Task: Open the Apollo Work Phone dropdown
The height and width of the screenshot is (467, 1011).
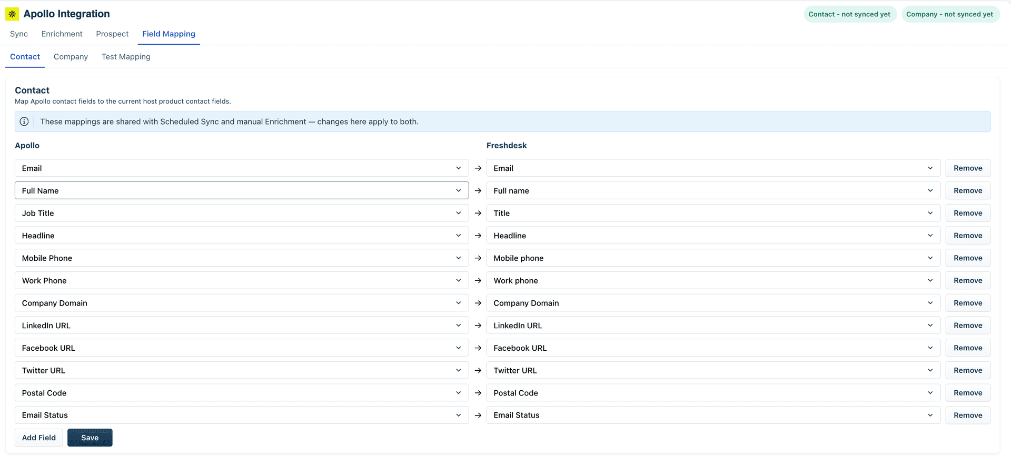Action: pos(242,280)
